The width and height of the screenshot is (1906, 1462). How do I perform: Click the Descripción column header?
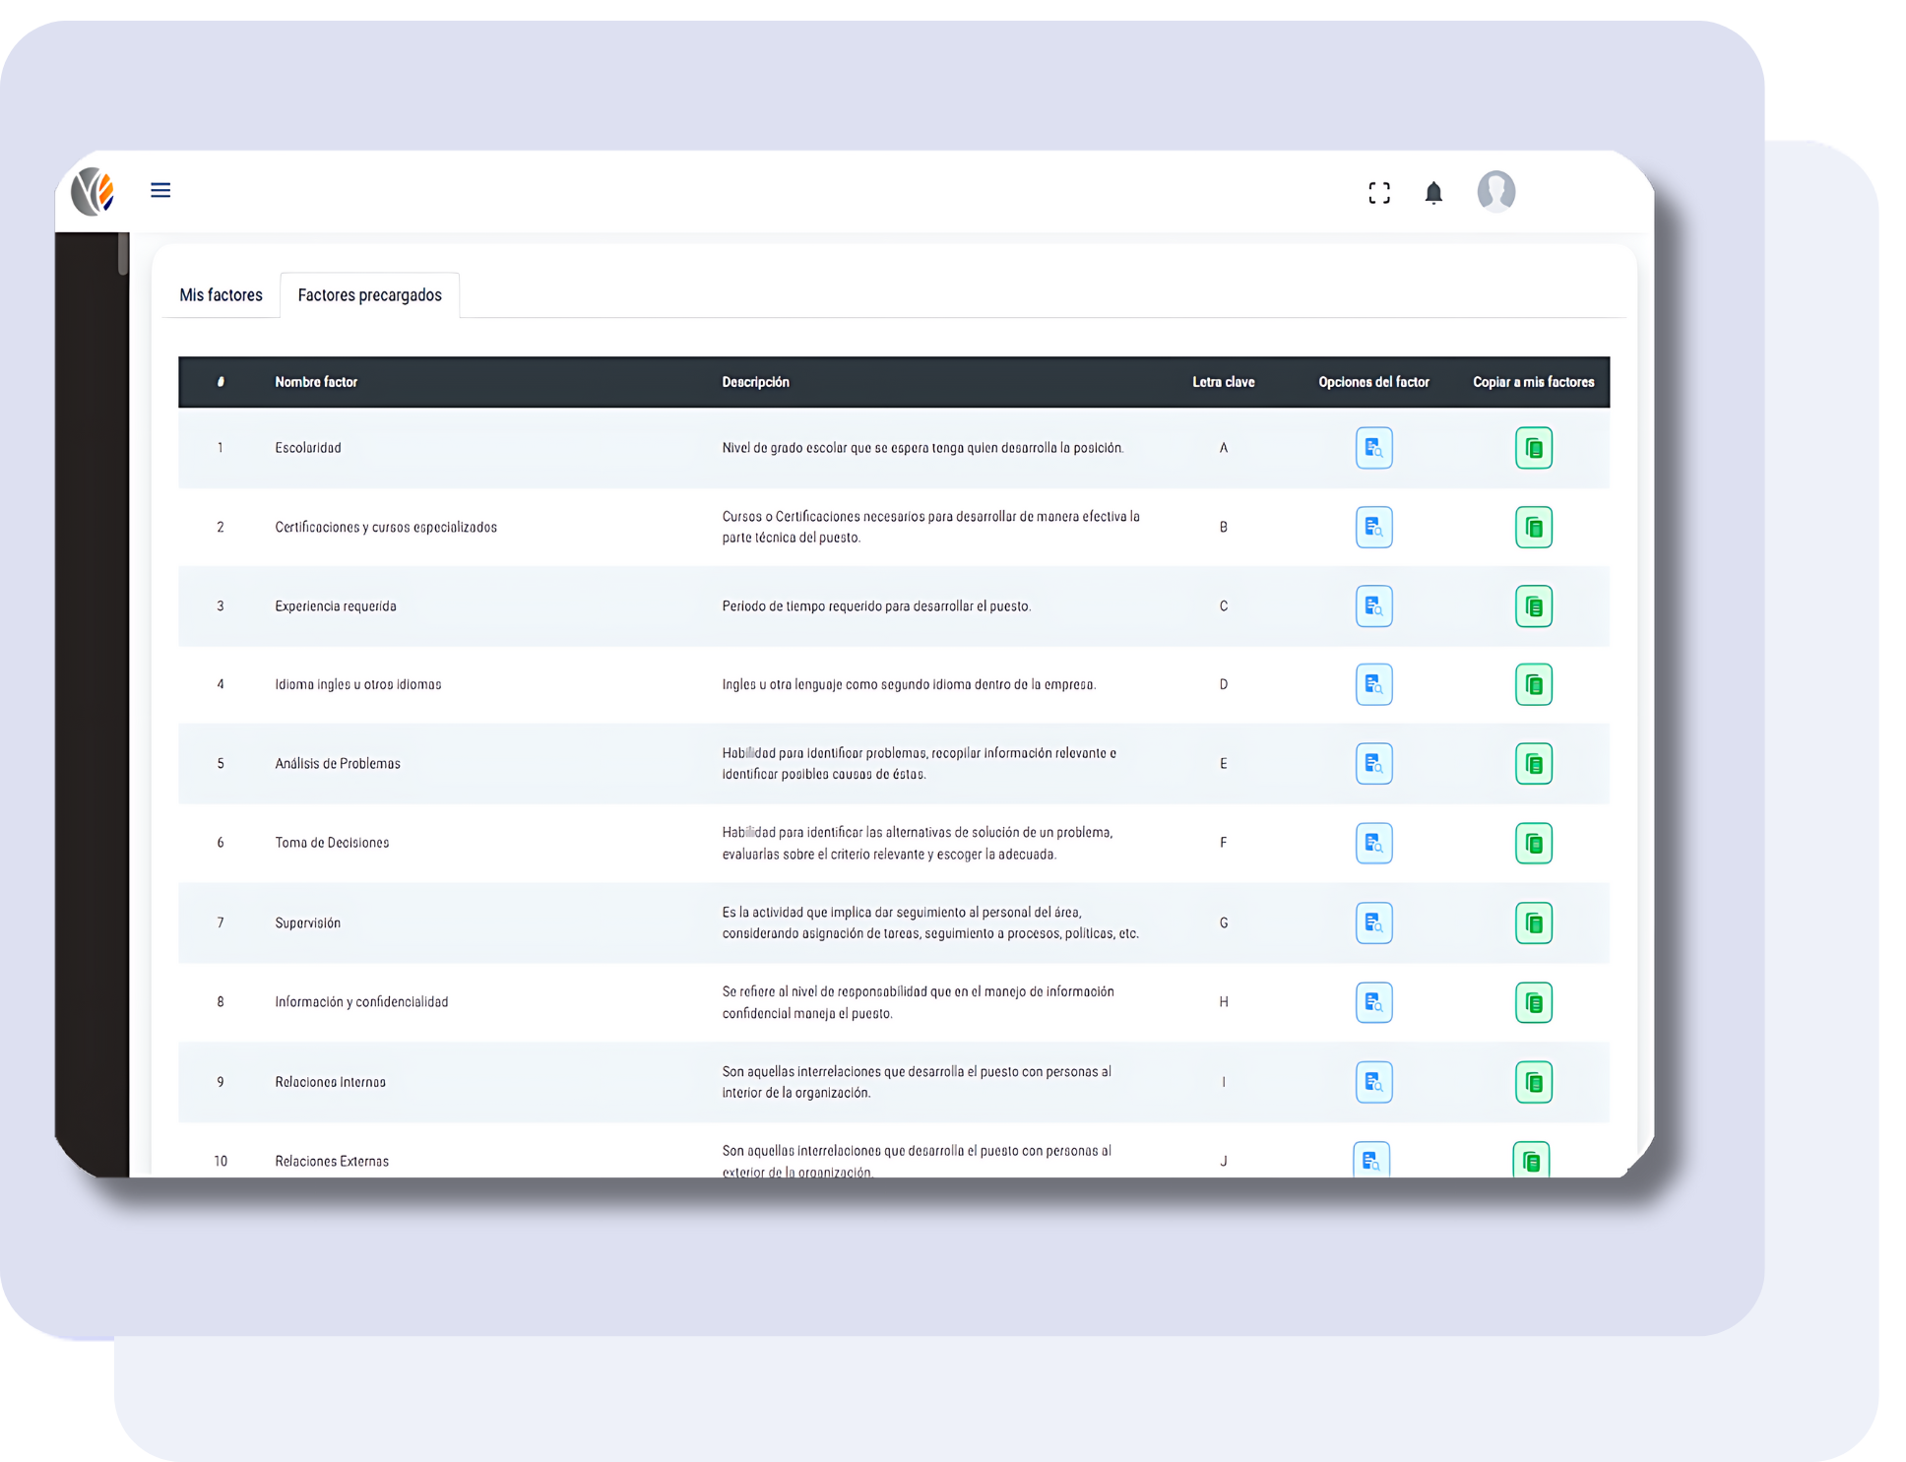755,382
